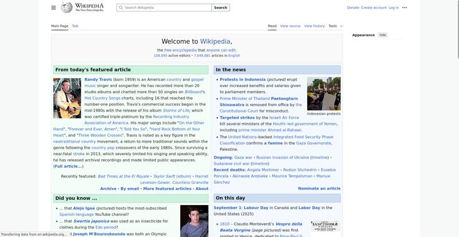
Task: Open the hamburger main menu icon
Action: click(53, 7)
